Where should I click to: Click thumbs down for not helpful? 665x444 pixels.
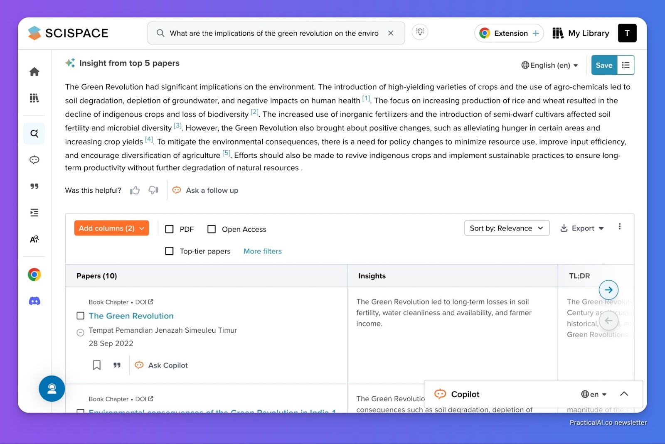click(x=153, y=190)
